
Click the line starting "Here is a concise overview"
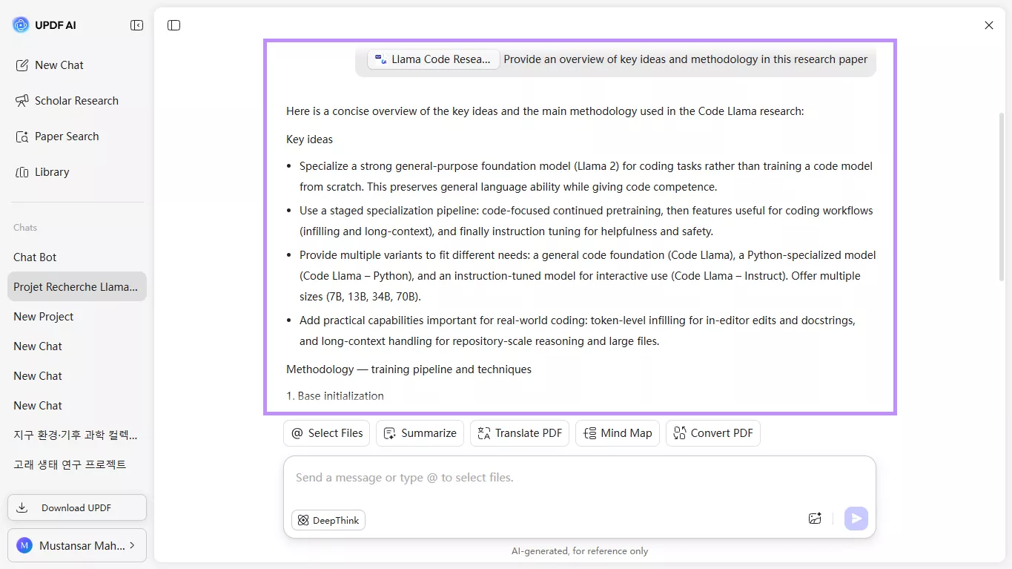[545, 111]
